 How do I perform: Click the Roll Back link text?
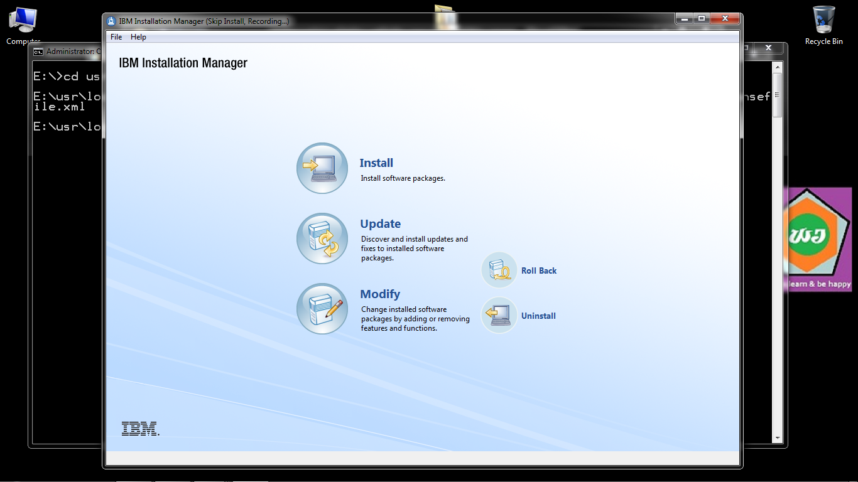[x=539, y=271]
